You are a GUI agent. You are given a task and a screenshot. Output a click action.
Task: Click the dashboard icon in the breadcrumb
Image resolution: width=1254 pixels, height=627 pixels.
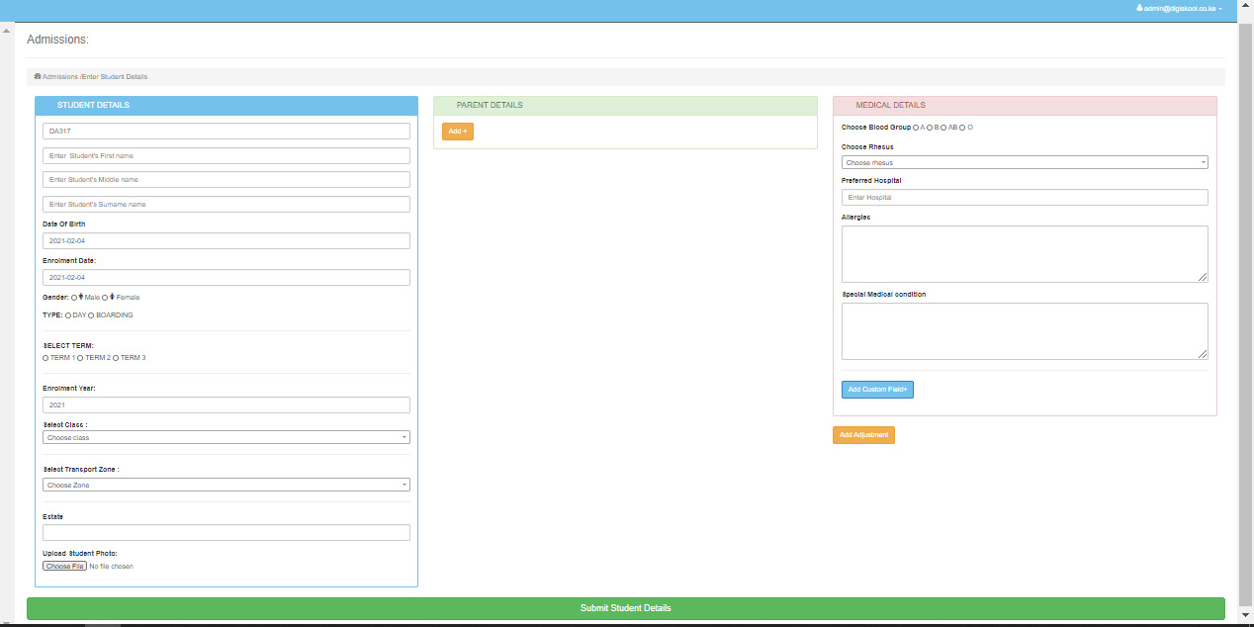(x=38, y=76)
